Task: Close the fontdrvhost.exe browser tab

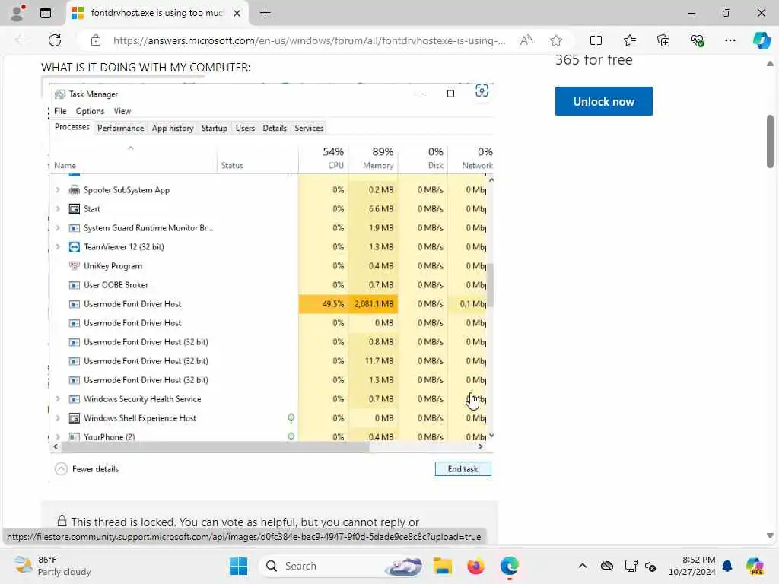Action: coord(237,14)
